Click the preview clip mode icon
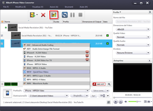Image resolution: width=153 pixels, height=111 pixels. [145, 102]
